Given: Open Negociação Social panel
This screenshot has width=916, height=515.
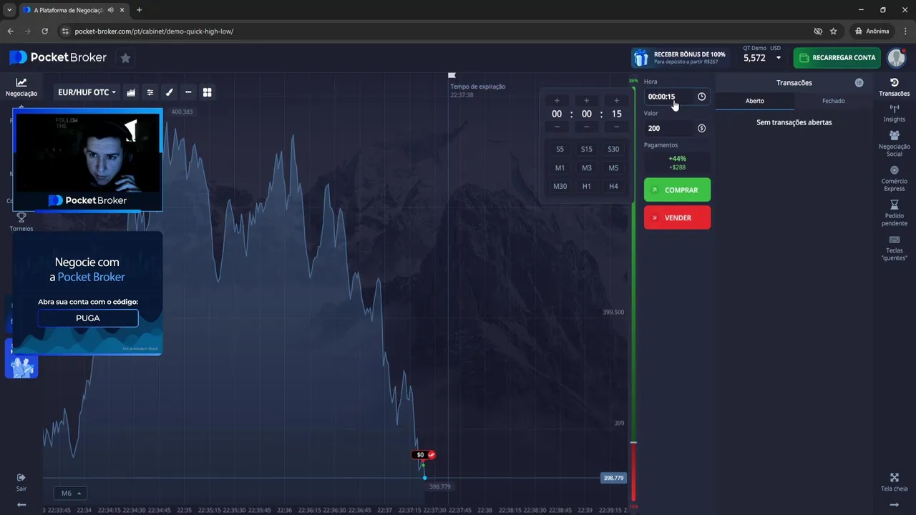Looking at the screenshot, I should 894,144.
